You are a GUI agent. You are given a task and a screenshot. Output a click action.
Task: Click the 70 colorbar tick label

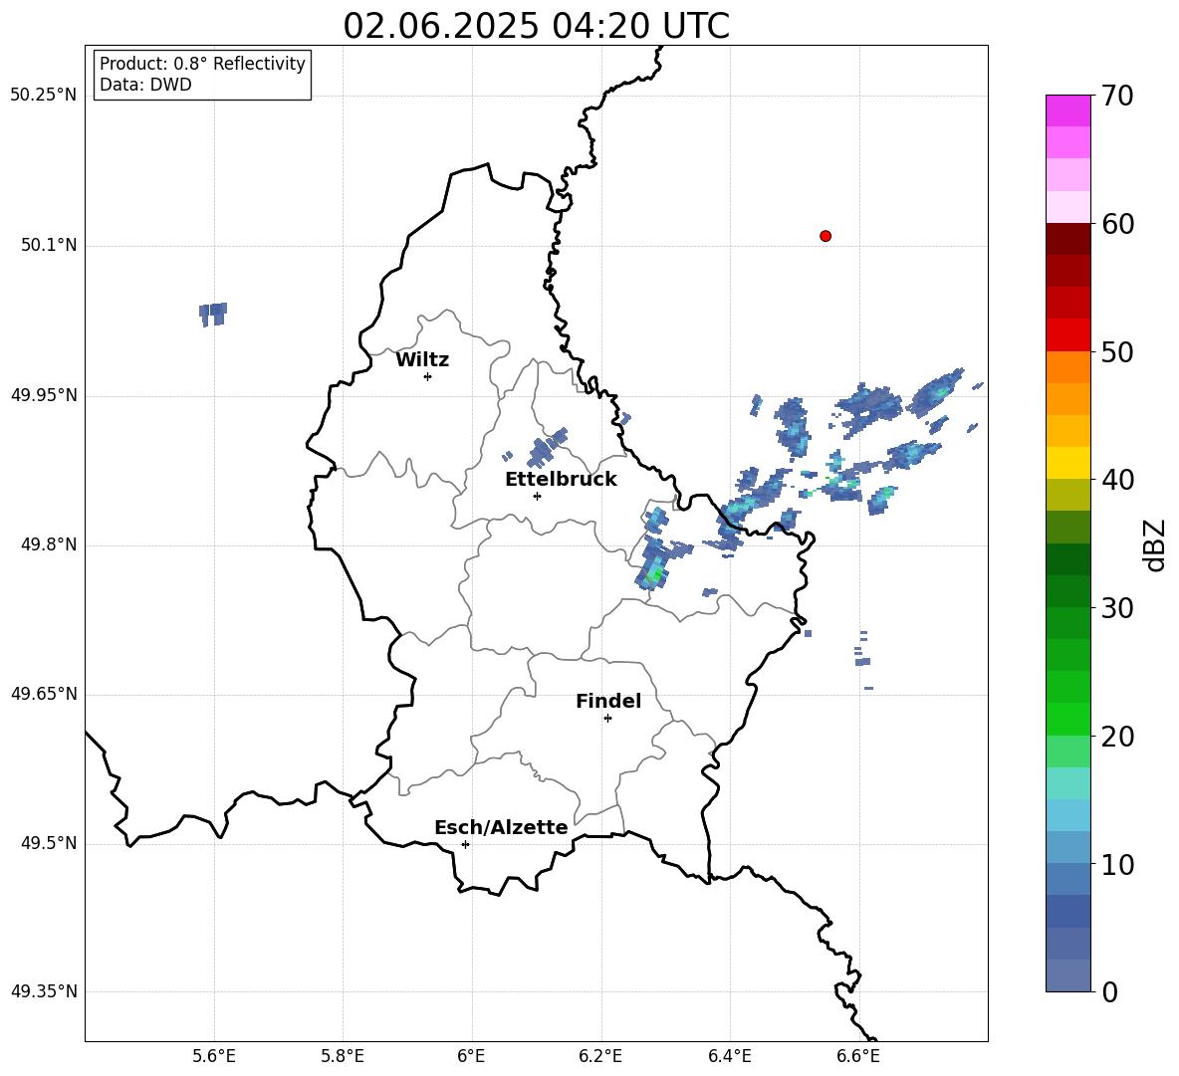(x=1117, y=96)
